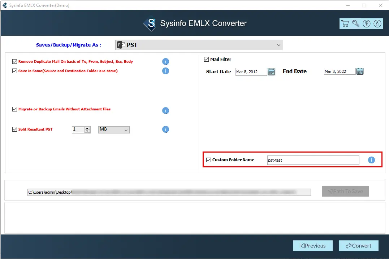Open the about info icon in header

(377, 24)
